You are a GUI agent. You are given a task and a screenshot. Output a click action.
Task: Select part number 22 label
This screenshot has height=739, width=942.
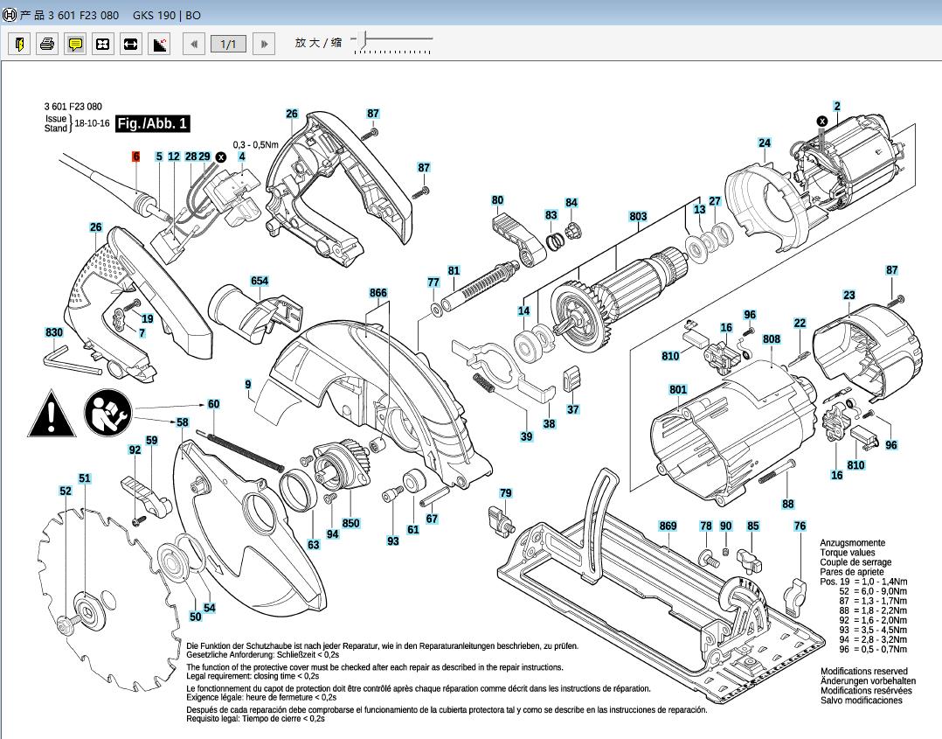pyautogui.click(x=800, y=323)
